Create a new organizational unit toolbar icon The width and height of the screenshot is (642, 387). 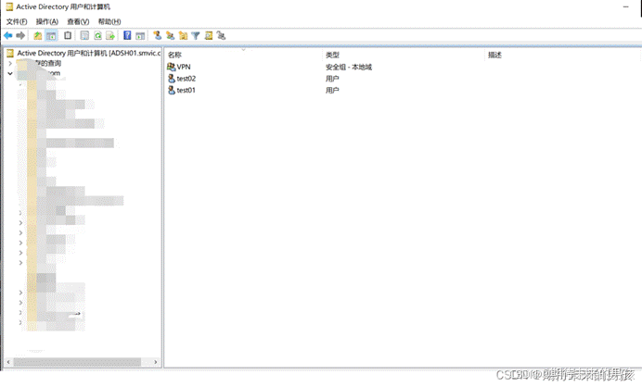[183, 35]
